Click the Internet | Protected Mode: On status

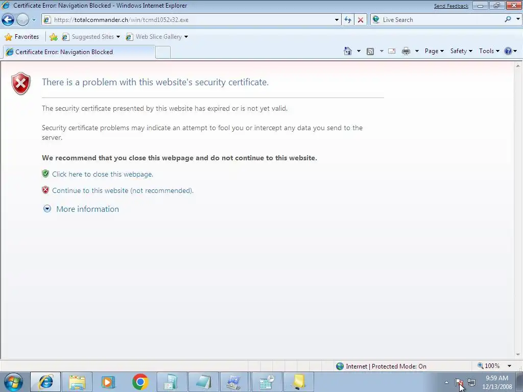pos(381,366)
